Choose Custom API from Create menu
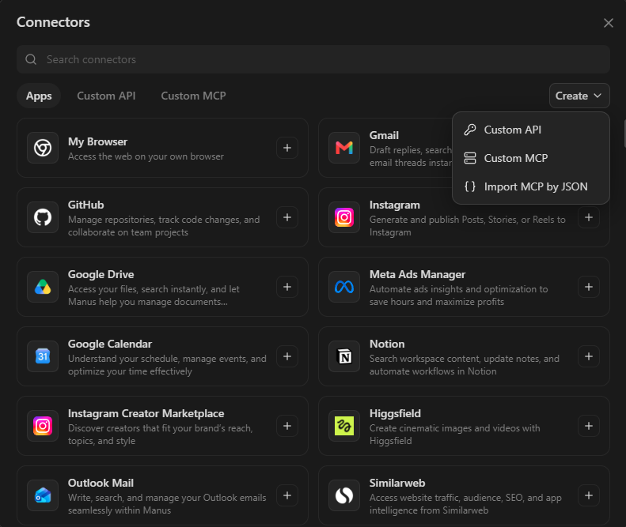Viewport: 626px width, 527px height. (531, 130)
